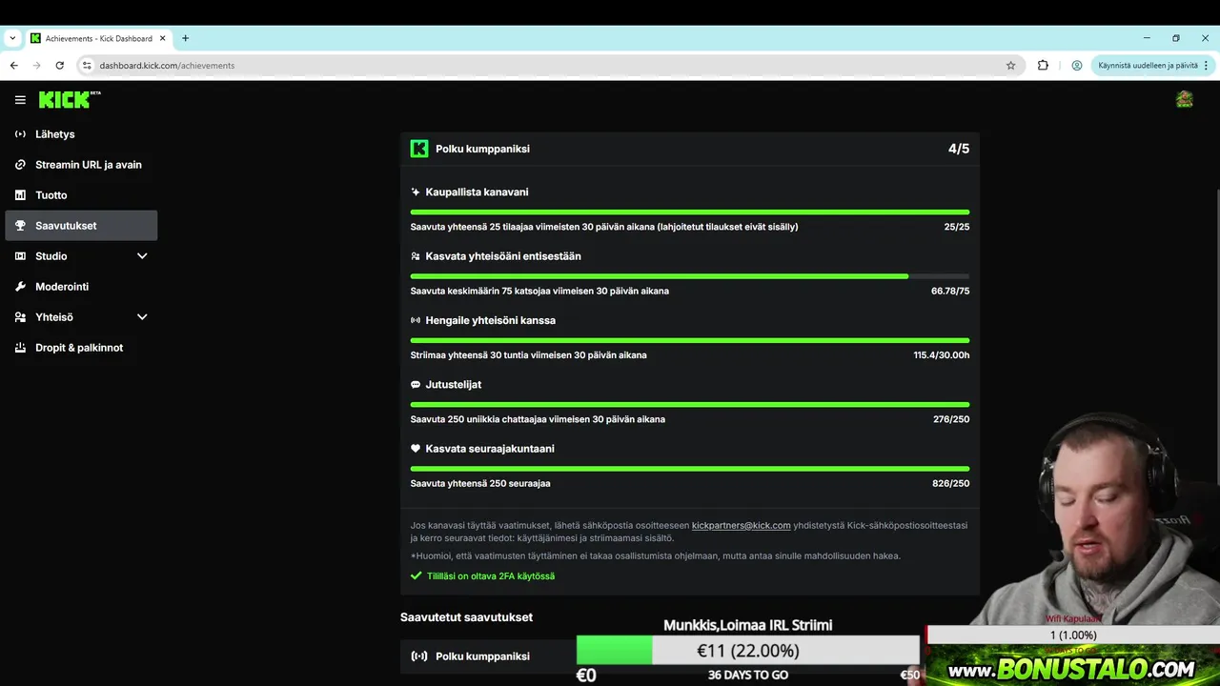Click the Lähetys broadcast icon
The height and width of the screenshot is (686, 1220).
click(x=20, y=134)
